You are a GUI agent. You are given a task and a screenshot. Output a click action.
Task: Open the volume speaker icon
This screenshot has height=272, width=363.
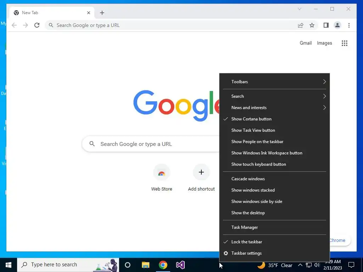317,265
